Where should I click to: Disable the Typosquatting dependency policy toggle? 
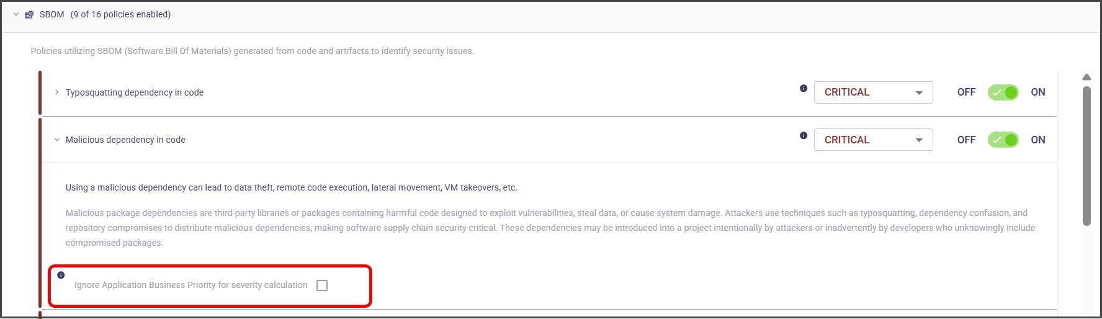click(x=1003, y=92)
